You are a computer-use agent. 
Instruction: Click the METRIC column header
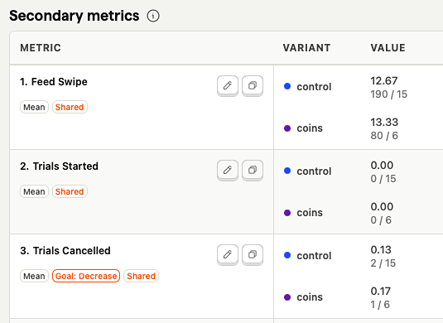pyautogui.click(x=41, y=48)
